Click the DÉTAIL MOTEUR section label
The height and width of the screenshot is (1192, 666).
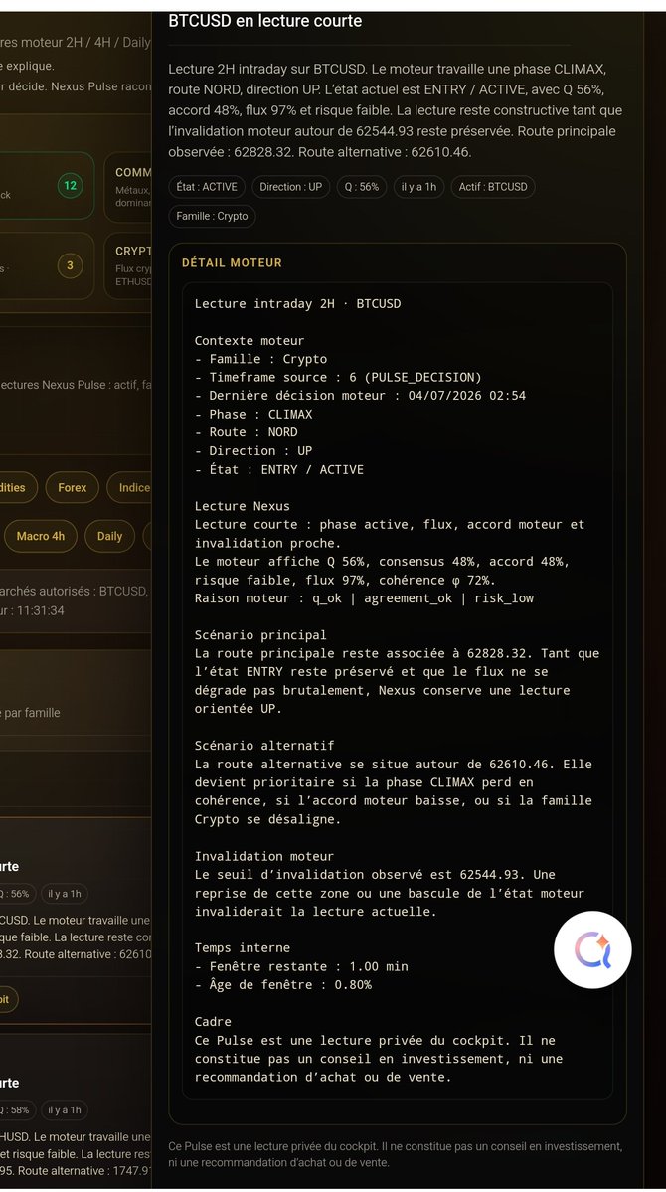click(x=232, y=262)
